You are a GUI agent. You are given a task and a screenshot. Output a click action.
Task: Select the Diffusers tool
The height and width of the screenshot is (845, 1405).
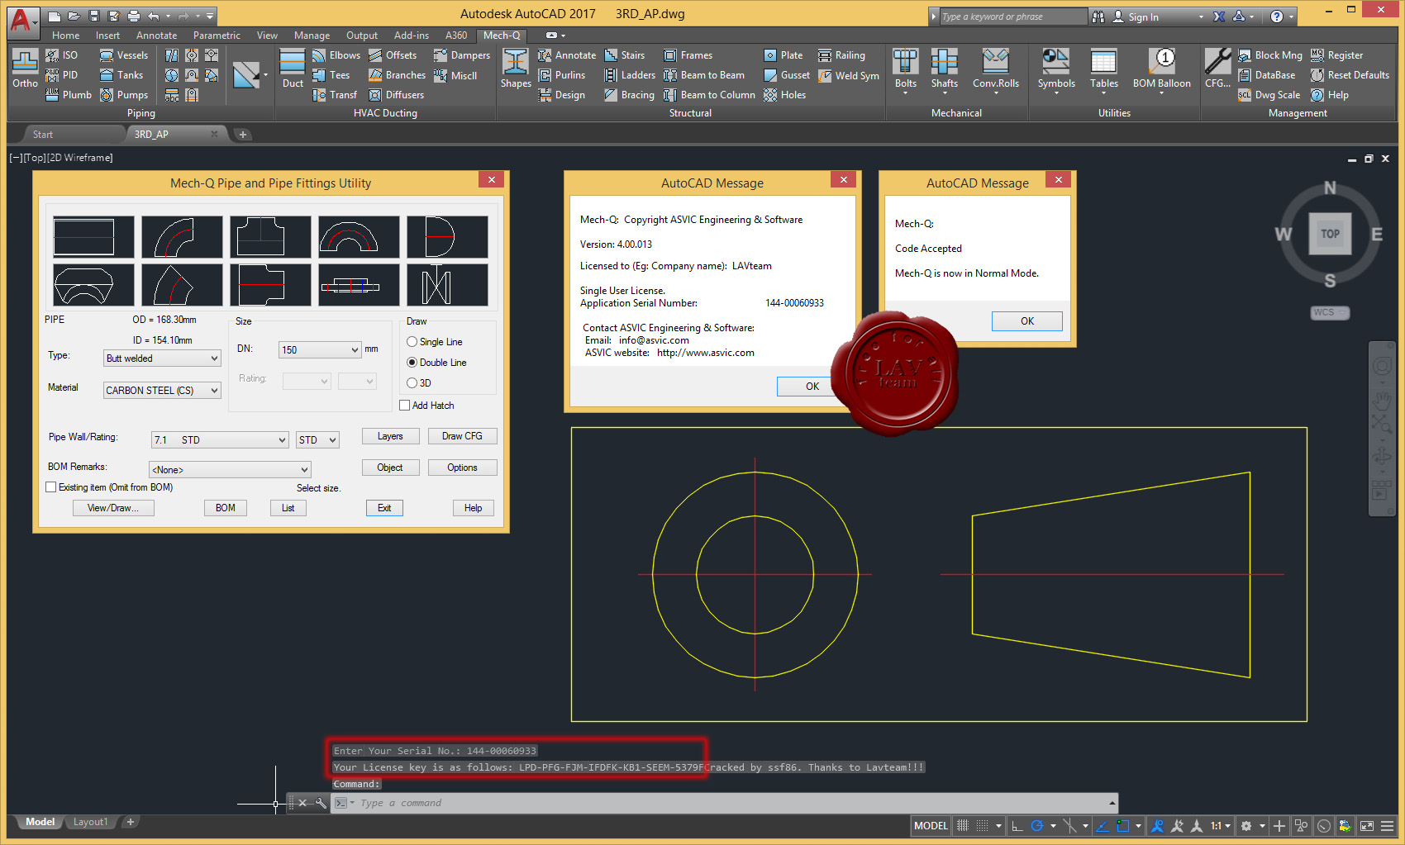pyautogui.click(x=396, y=95)
